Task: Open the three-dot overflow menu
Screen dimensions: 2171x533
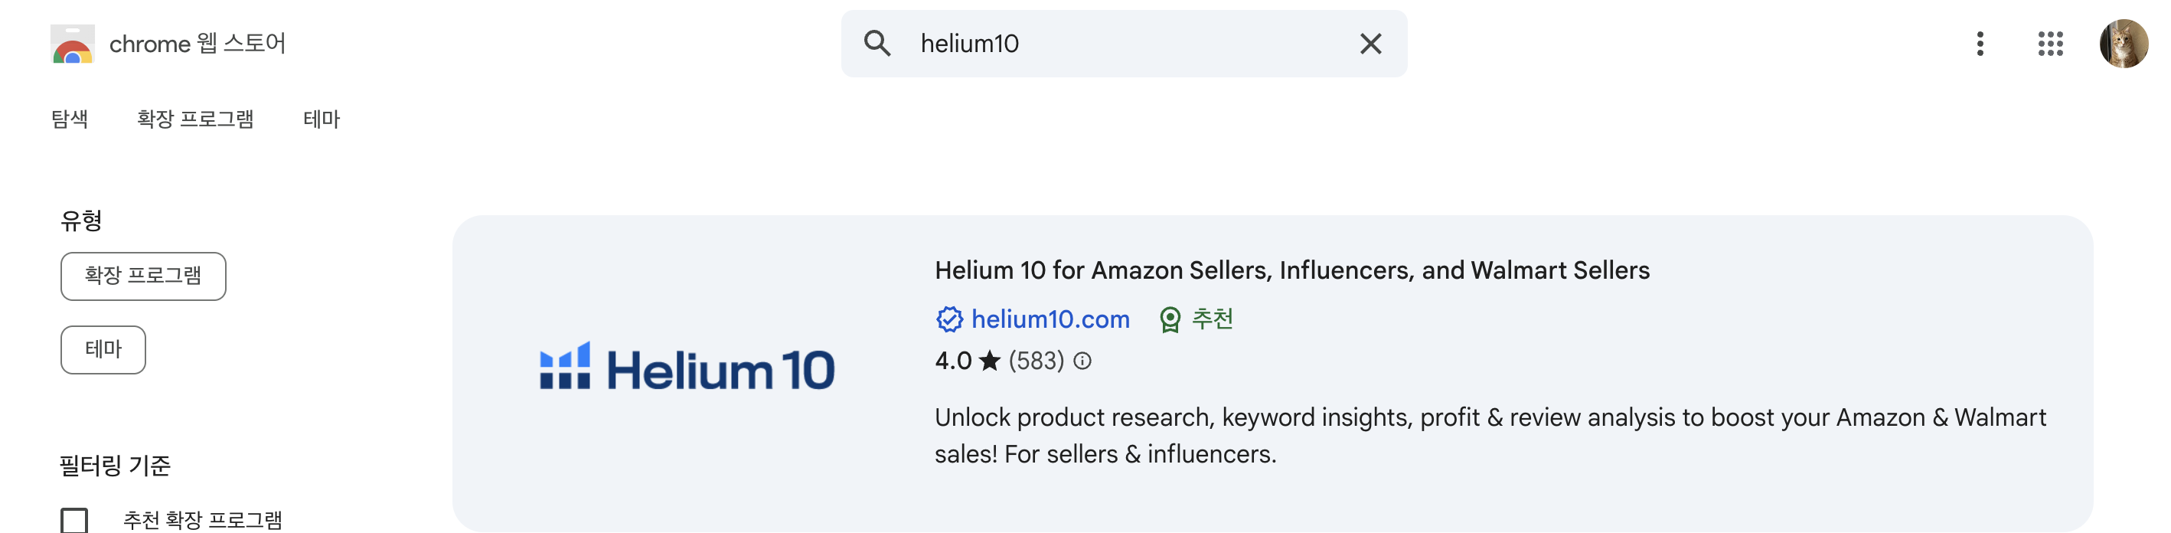Action: [1980, 44]
